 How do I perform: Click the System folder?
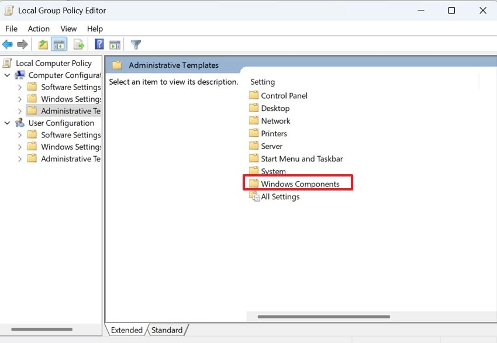pyautogui.click(x=273, y=171)
